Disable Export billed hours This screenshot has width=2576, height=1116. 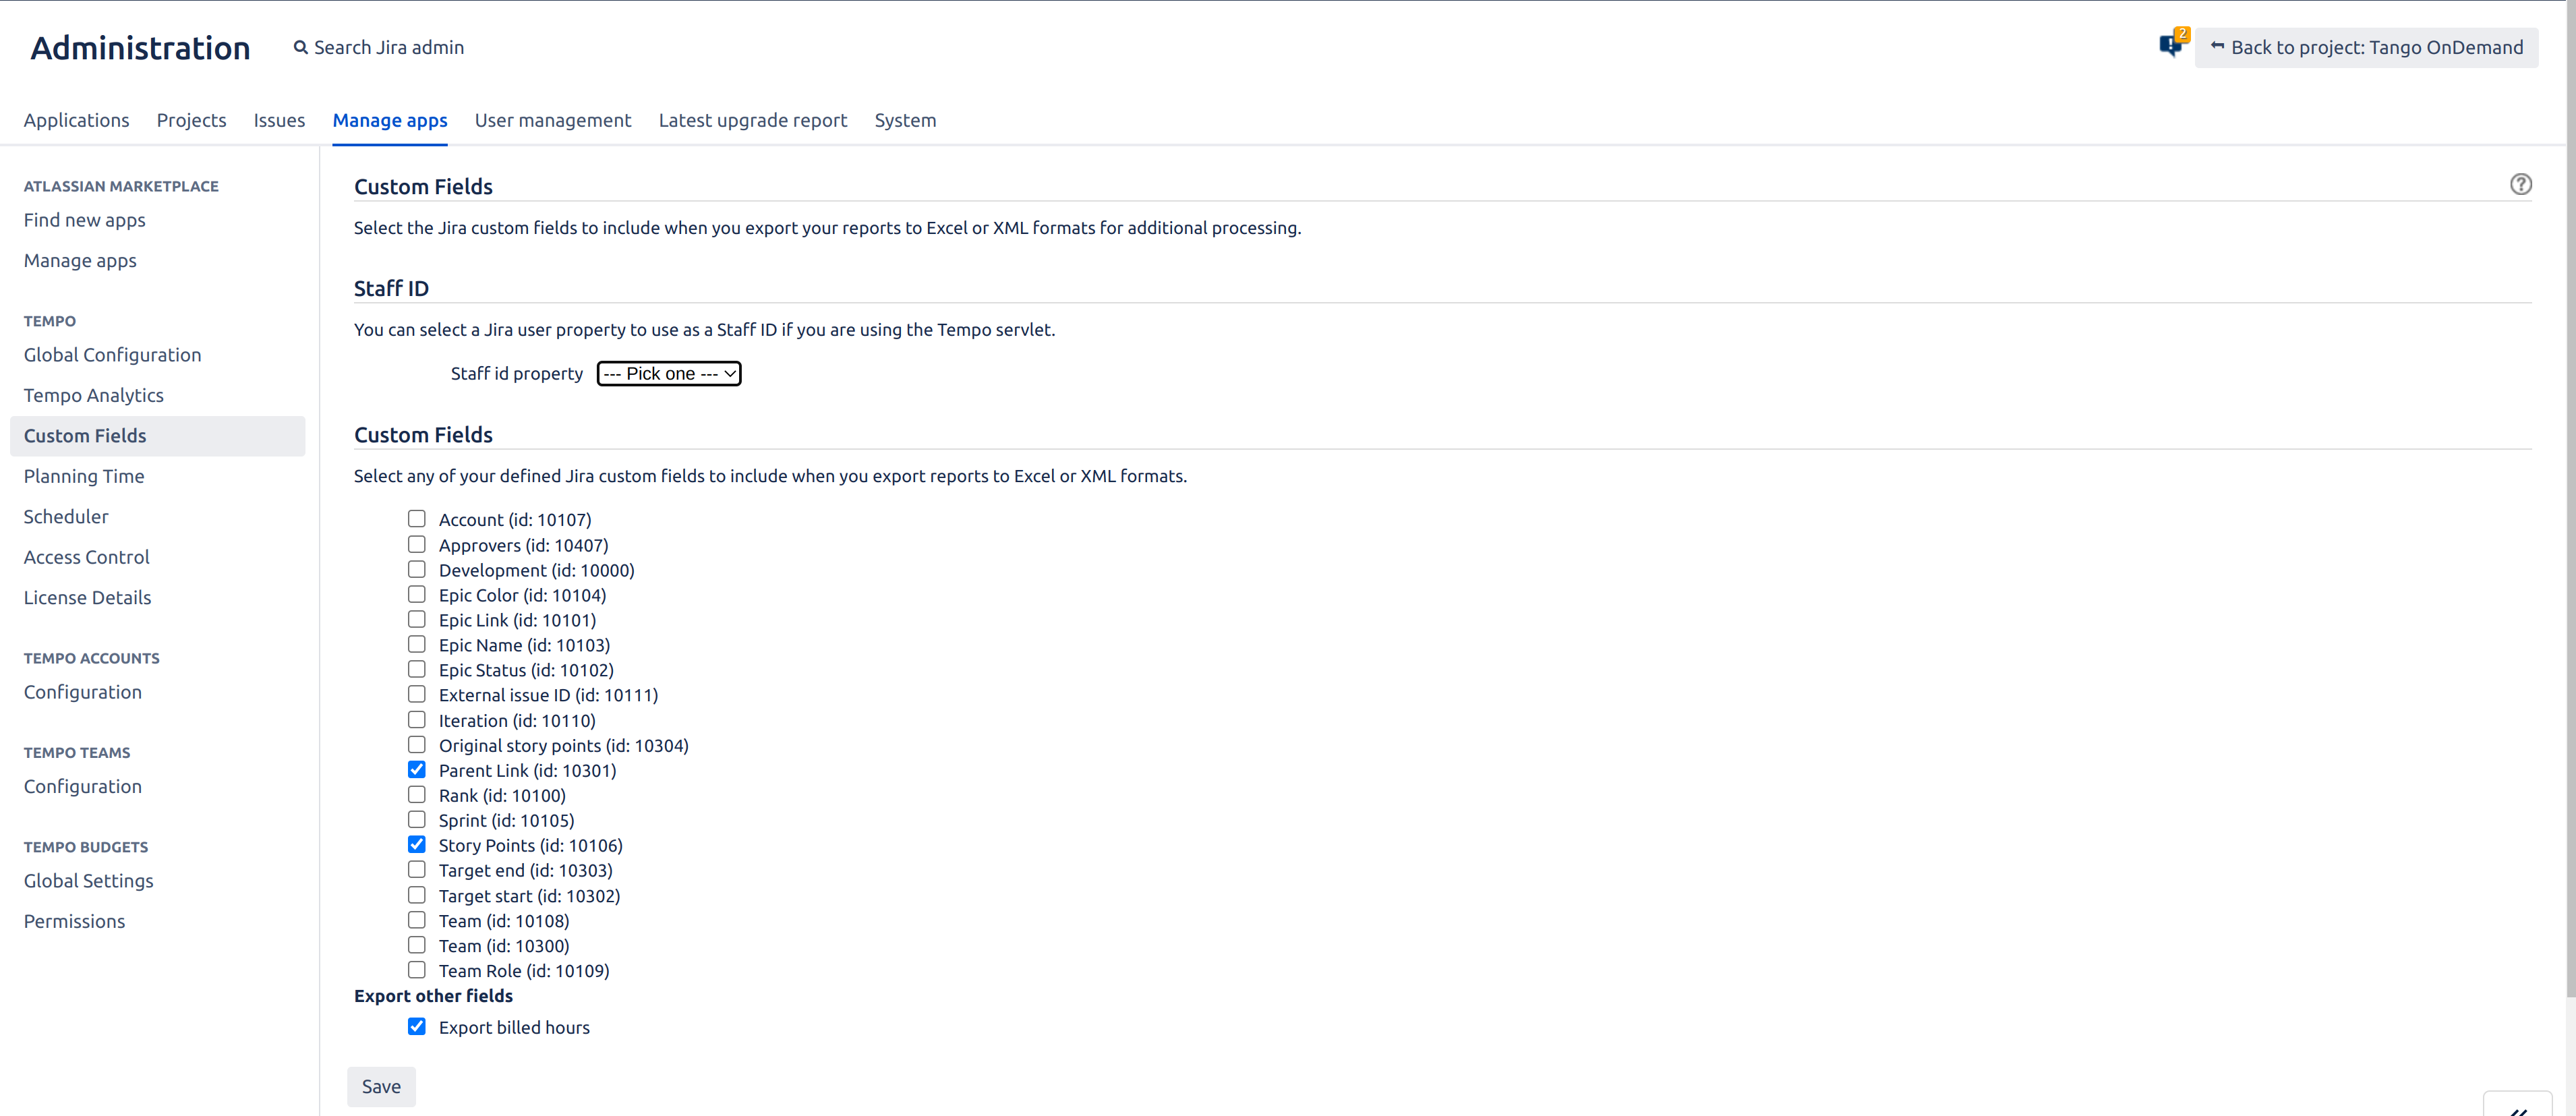(416, 1026)
